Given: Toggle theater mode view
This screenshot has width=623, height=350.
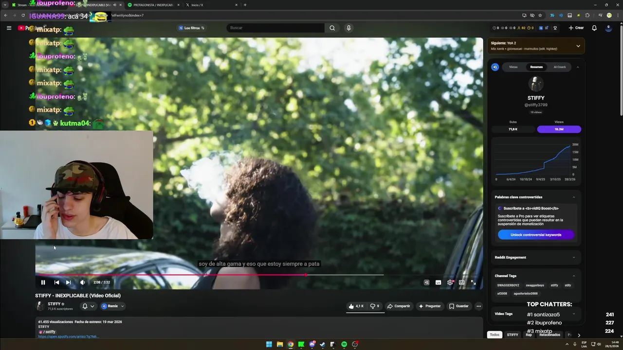Looking at the screenshot, I should (x=461, y=282).
